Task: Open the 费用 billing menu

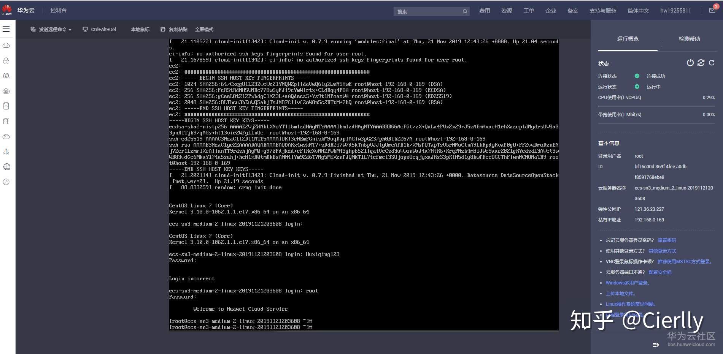Action: click(485, 11)
